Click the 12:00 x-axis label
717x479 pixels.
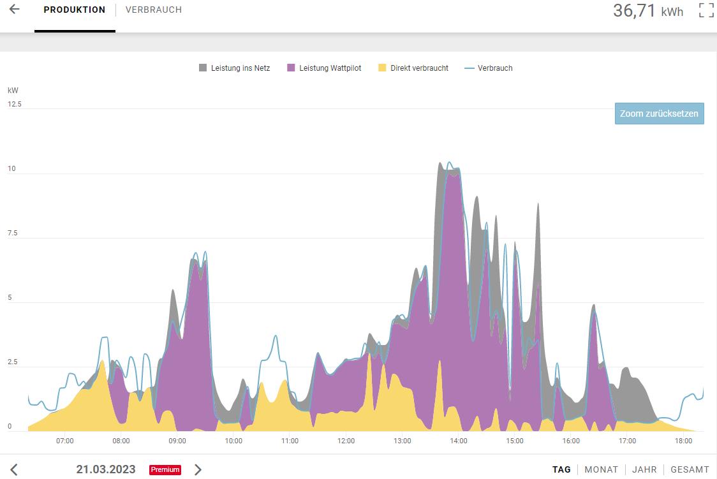(x=346, y=441)
